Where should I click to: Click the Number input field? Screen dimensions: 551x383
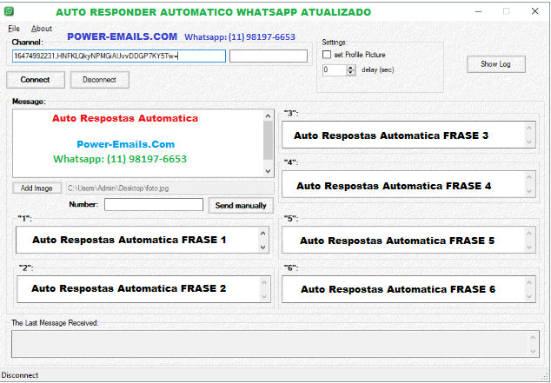click(x=154, y=205)
